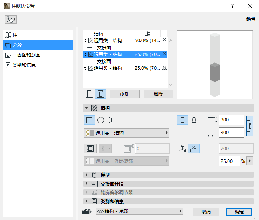Open 平面图和剖面 settings page
Screen dimensions: 259x220
38,55
